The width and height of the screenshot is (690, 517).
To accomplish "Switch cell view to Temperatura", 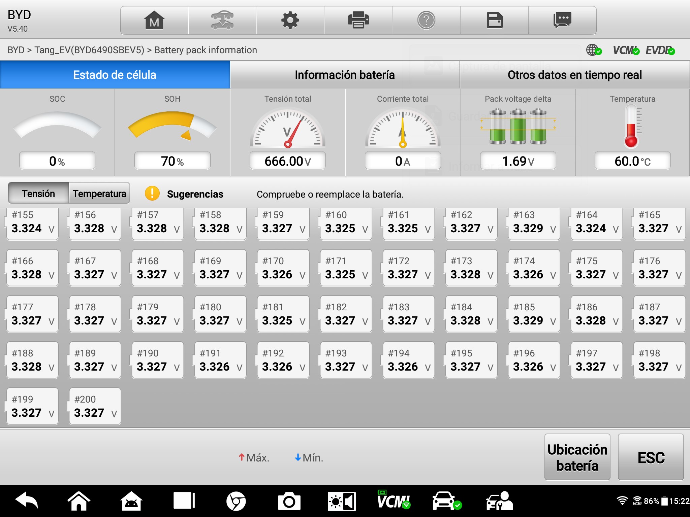I will pos(99,194).
